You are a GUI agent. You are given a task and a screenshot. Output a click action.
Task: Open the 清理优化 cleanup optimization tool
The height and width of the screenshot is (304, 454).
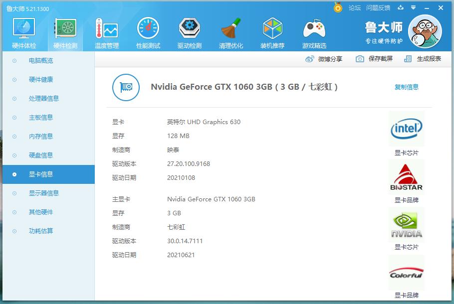click(x=230, y=32)
